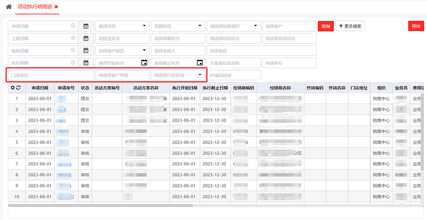Expand the 预算科目 dropdown

[x=200, y=26]
